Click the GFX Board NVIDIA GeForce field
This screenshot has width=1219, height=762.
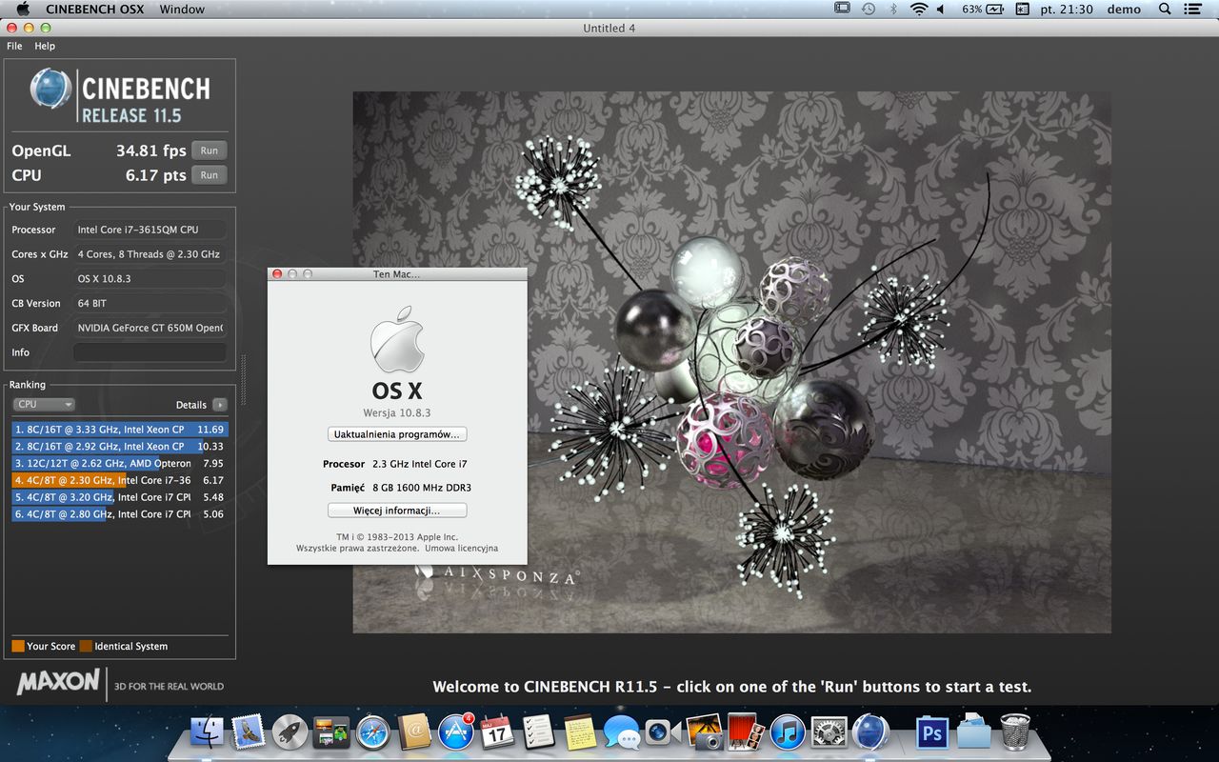pyautogui.click(x=150, y=328)
